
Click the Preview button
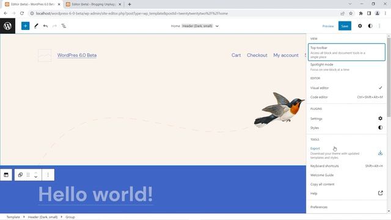point(328,26)
